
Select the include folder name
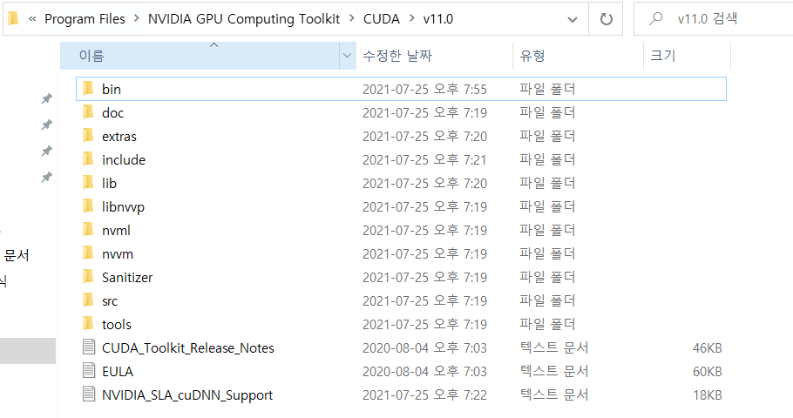[124, 159]
